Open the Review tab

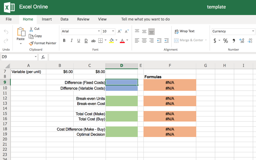[83, 19]
